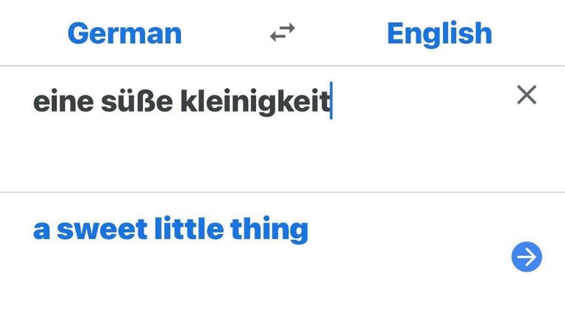Click the word 'sweet' in translation
The height and width of the screenshot is (317, 565).
coord(102,230)
